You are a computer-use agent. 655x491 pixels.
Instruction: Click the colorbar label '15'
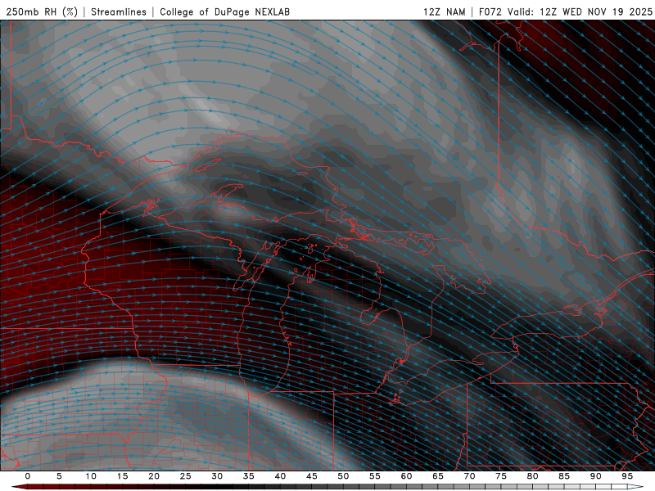pos(122,476)
